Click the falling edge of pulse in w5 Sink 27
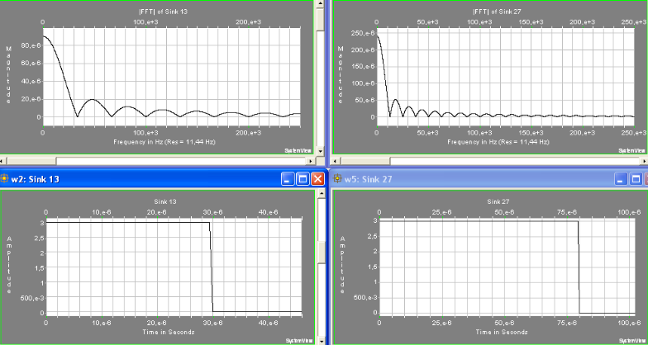The width and height of the screenshot is (648, 345). pyautogui.click(x=579, y=267)
